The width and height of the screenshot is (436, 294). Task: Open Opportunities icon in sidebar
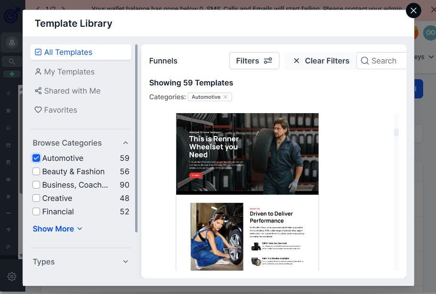[8, 179]
